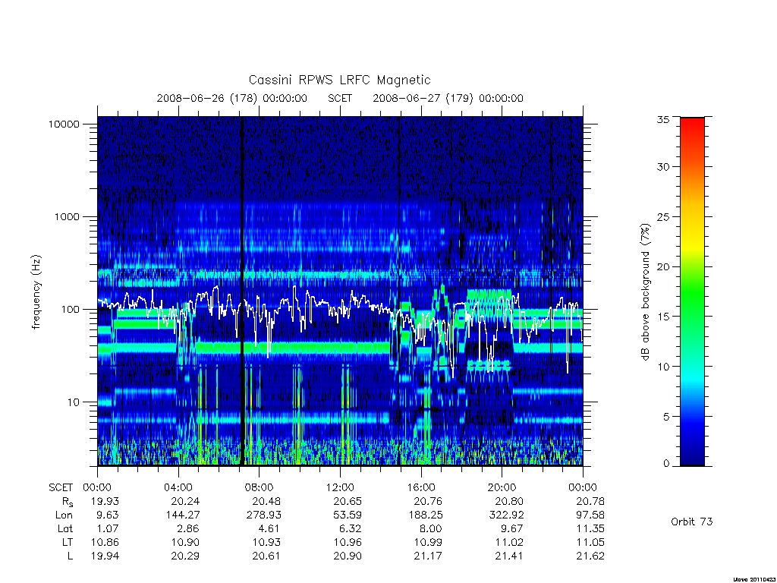The image size is (777, 583).
Task: Click the 'SCET' label in the header
Action: tap(340, 98)
